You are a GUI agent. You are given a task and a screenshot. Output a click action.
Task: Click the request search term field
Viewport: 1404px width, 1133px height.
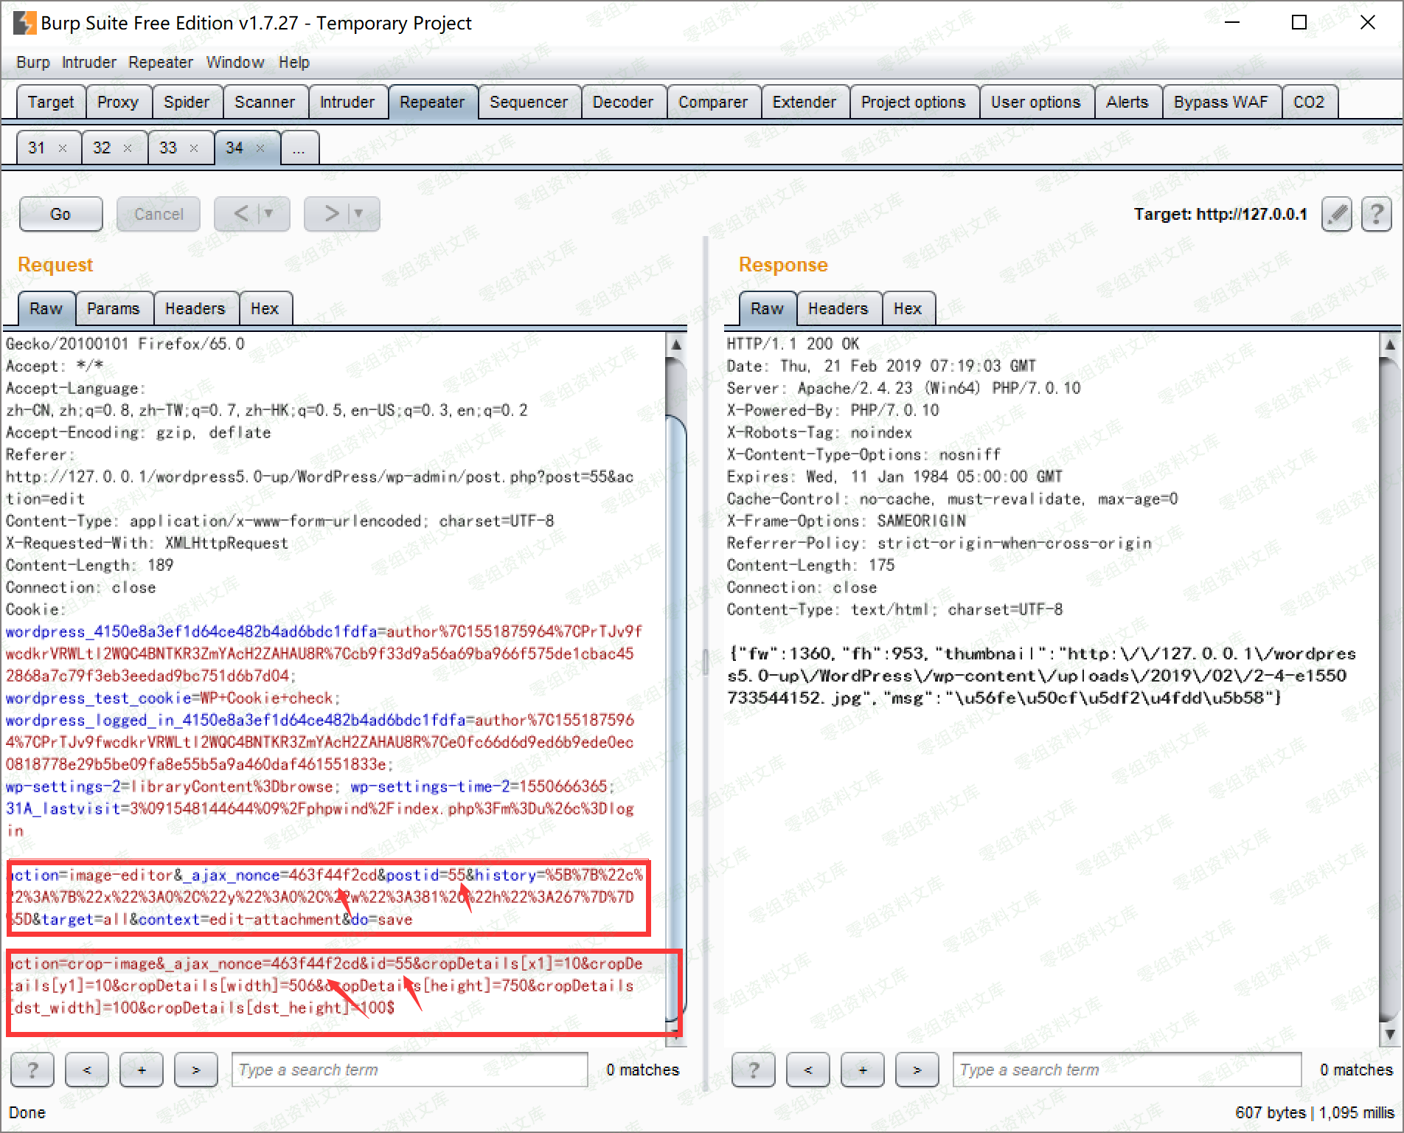click(409, 1070)
